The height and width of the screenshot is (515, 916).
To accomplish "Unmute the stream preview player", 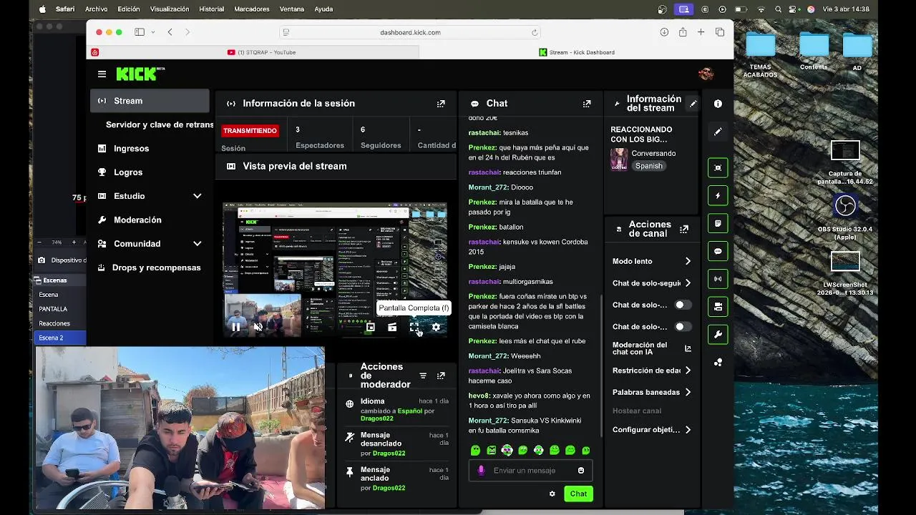I will 258,327.
